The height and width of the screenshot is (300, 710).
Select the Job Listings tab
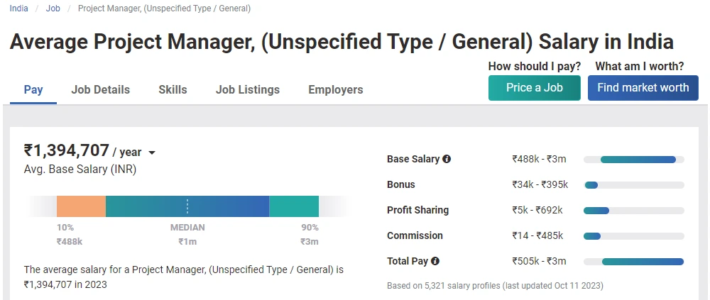[248, 89]
